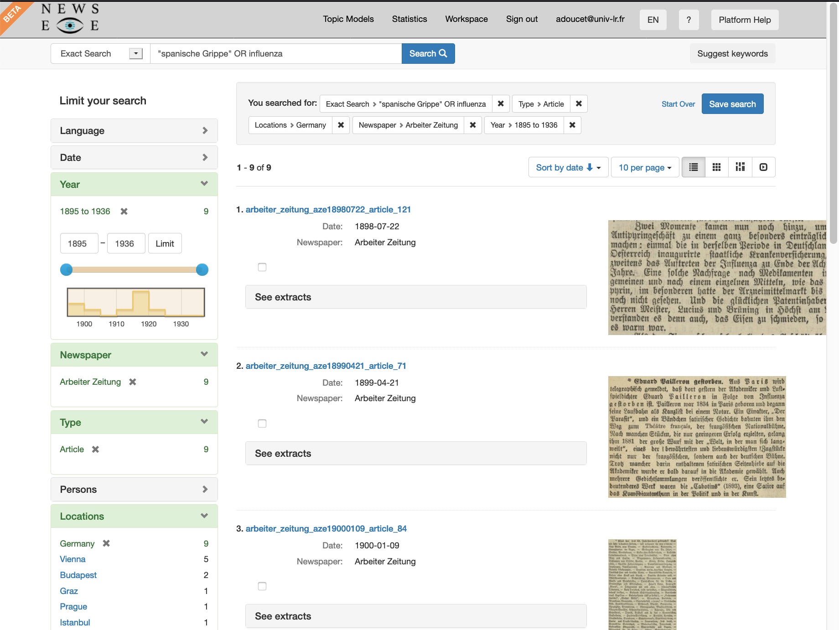Switch to slideshow view icon
The height and width of the screenshot is (630, 839).
click(763, 167)
